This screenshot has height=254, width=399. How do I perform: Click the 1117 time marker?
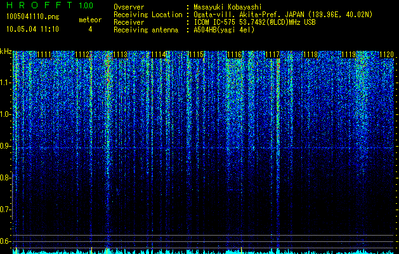273,55
